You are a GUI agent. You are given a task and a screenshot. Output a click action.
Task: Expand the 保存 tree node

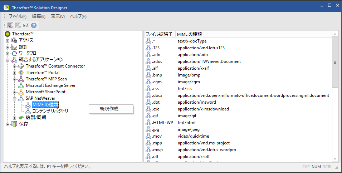click(8, 124)
